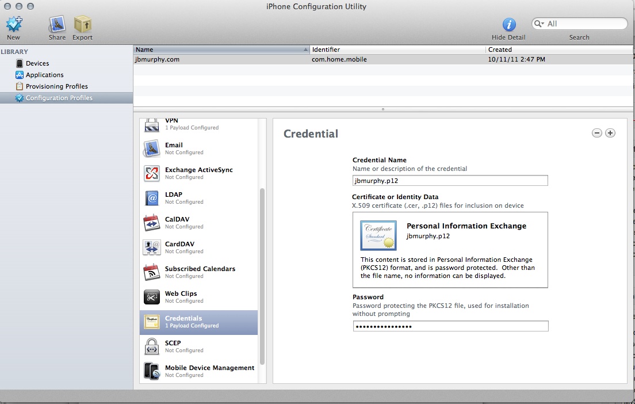
Task: Click the Export toolbar icon
Action: coord(83,24)
